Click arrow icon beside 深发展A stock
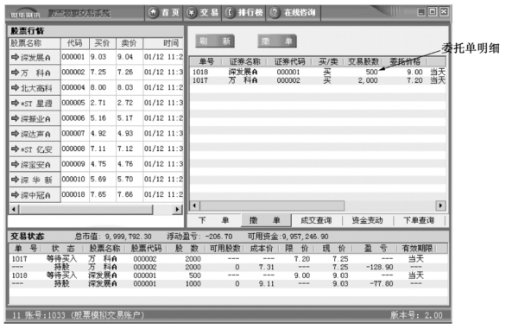 pyautogui.click(x=16, y=57)
